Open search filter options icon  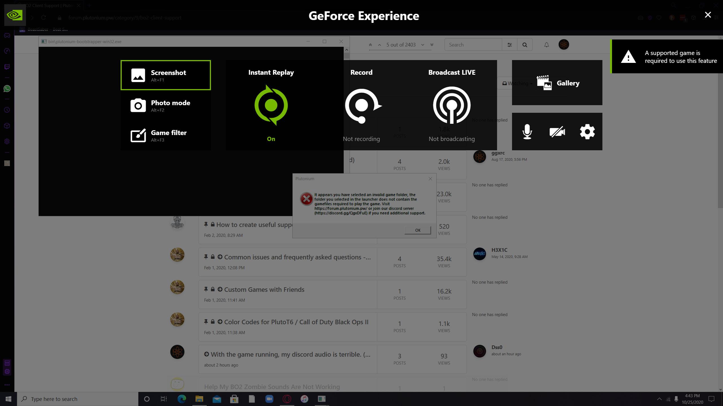click(509, 45)
